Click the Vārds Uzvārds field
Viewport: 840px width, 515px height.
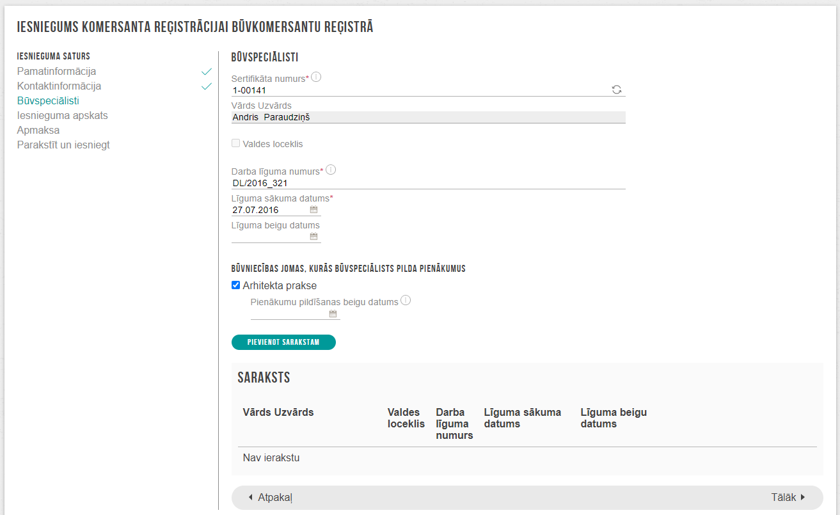click(x=428, y=117)
